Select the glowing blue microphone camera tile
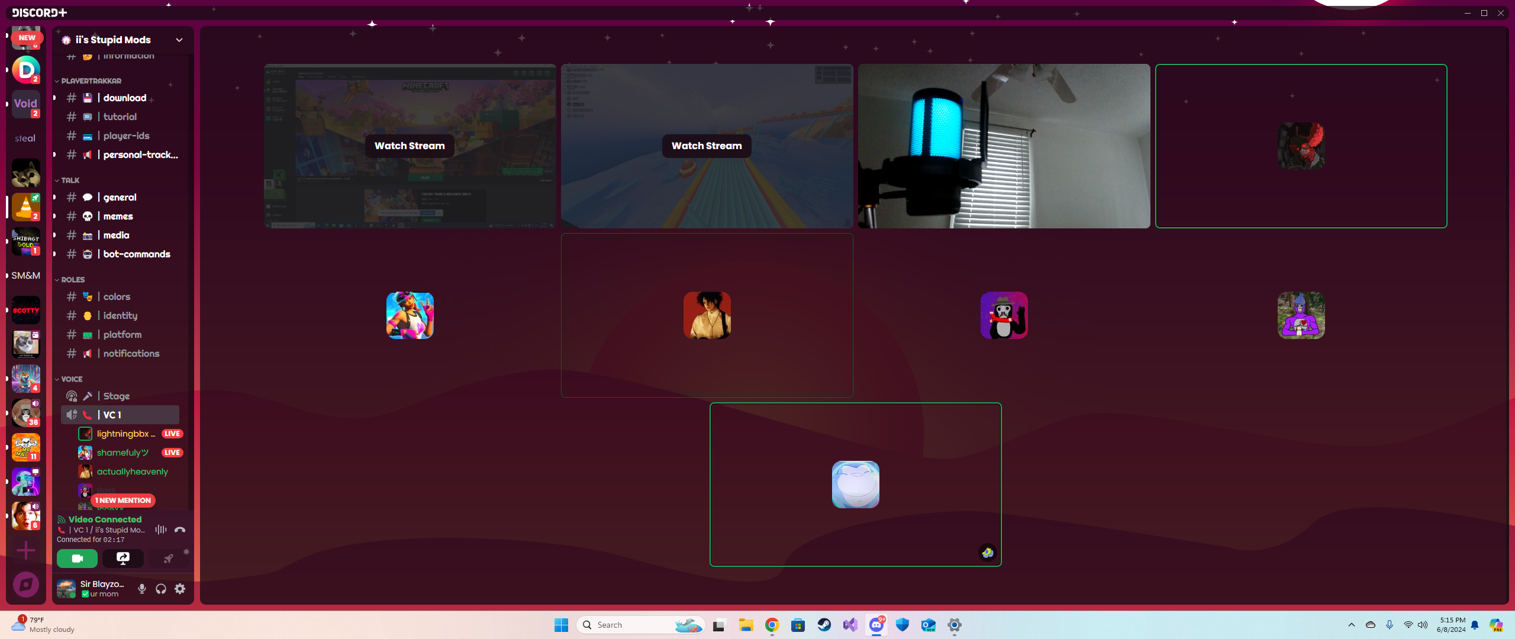This screenshot has height=639, width=1515. pos(1004,146)
